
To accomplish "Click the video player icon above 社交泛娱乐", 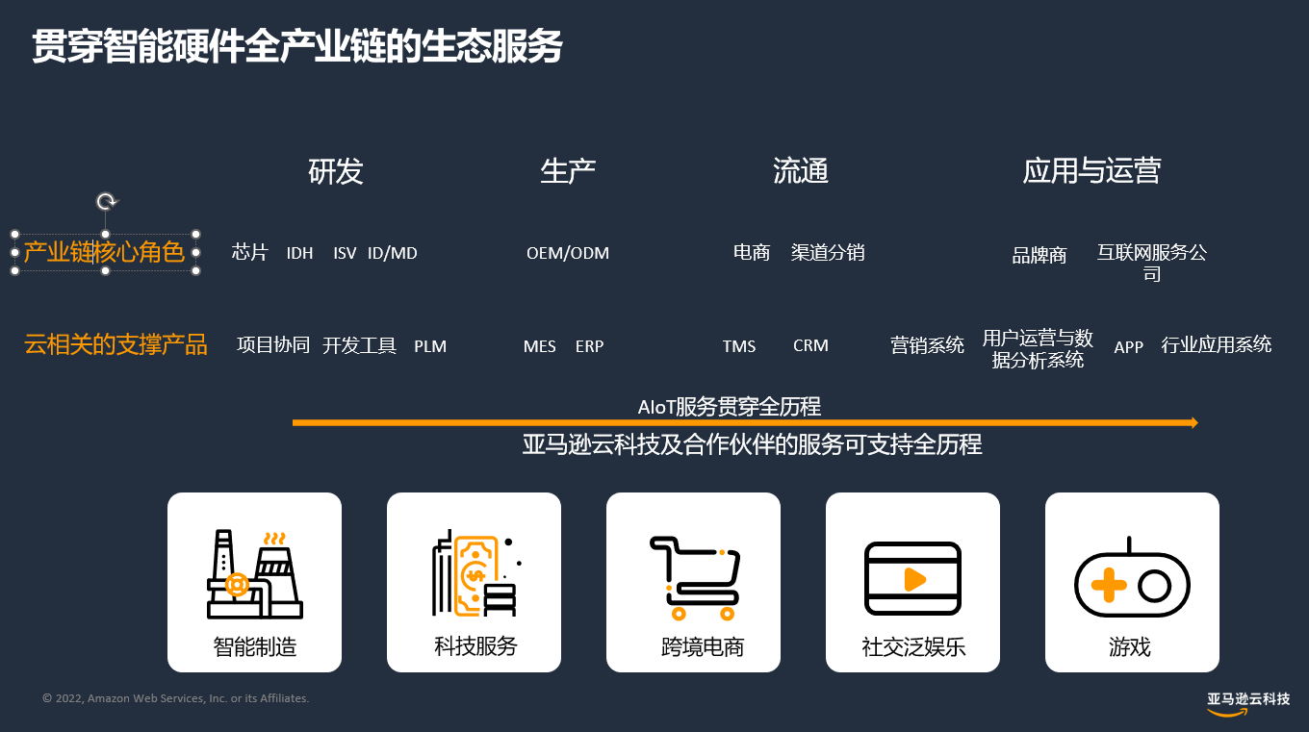I will click(912, 578).
